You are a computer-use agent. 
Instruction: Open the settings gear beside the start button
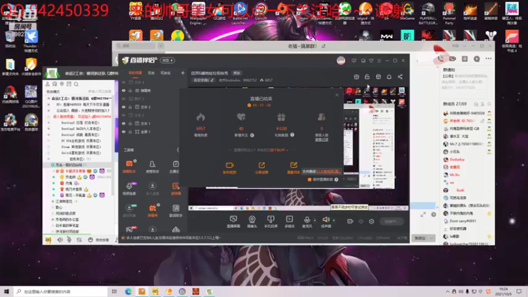click(x=372, y=221)
